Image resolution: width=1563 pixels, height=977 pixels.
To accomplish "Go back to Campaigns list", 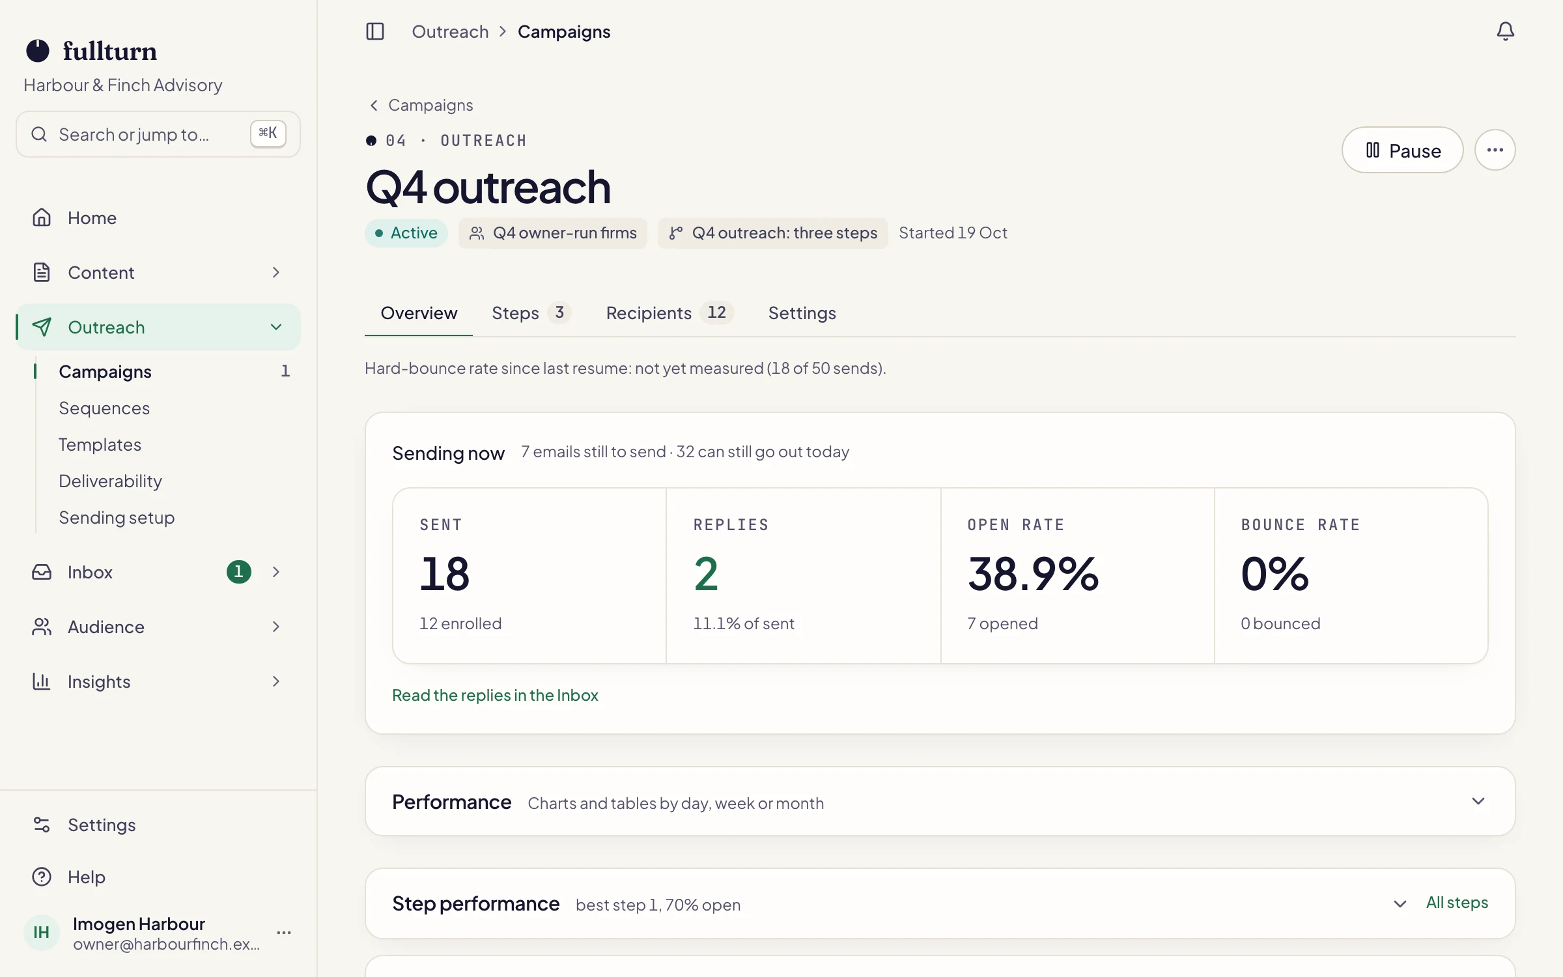I will pyautogui.click(x=421, y=105).
